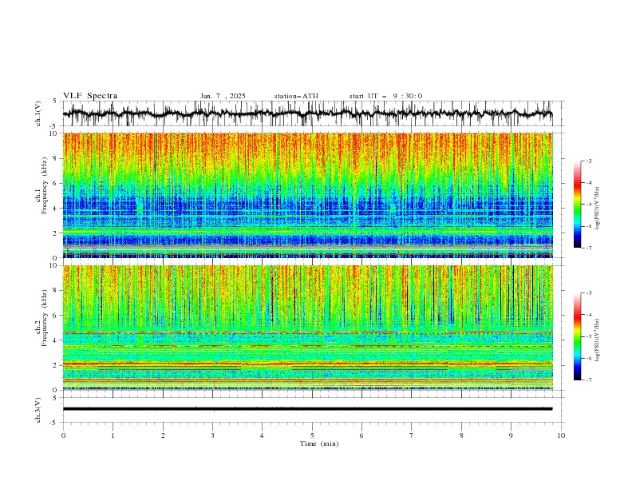Click time axis tick label "10"
The image size is (632, 489).
[561, 435]
